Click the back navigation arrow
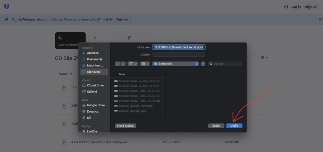Viewport: 323px width, 152px height. click(118, 64)
